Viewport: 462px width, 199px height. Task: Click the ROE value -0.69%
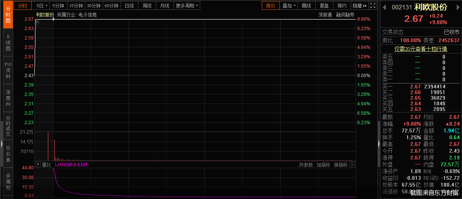451,171
